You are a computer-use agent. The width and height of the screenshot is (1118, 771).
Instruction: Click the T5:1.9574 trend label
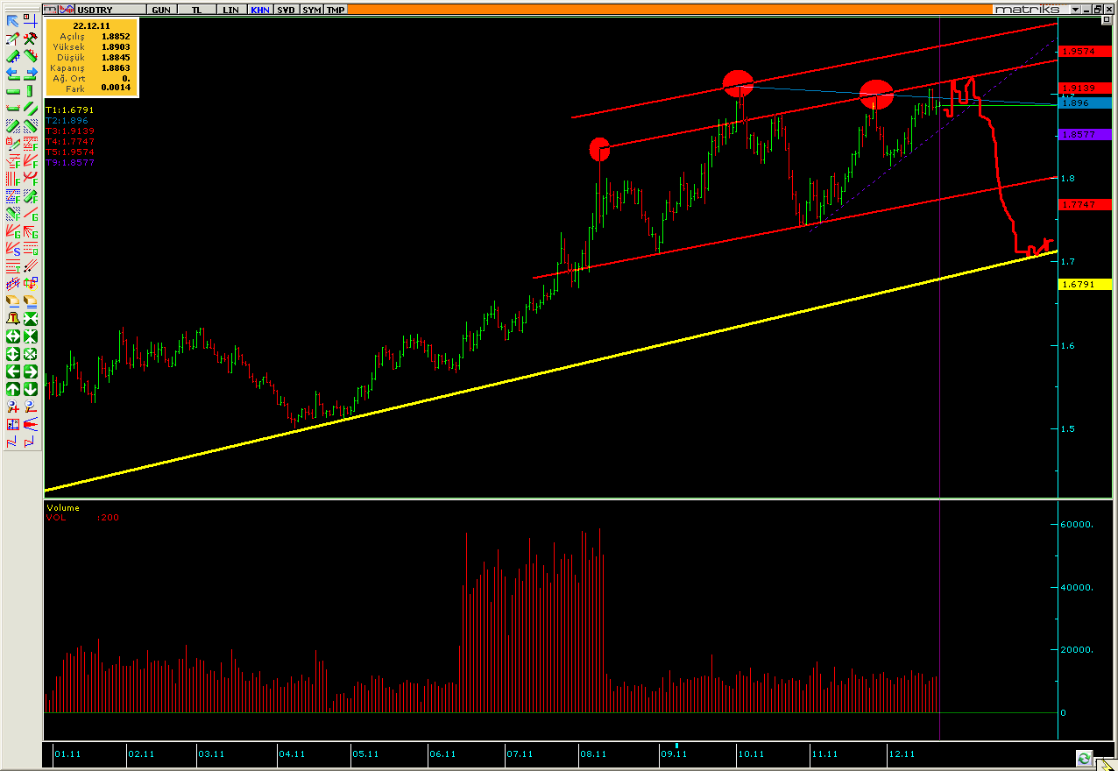pyautogui.click(x=70, y=152)
